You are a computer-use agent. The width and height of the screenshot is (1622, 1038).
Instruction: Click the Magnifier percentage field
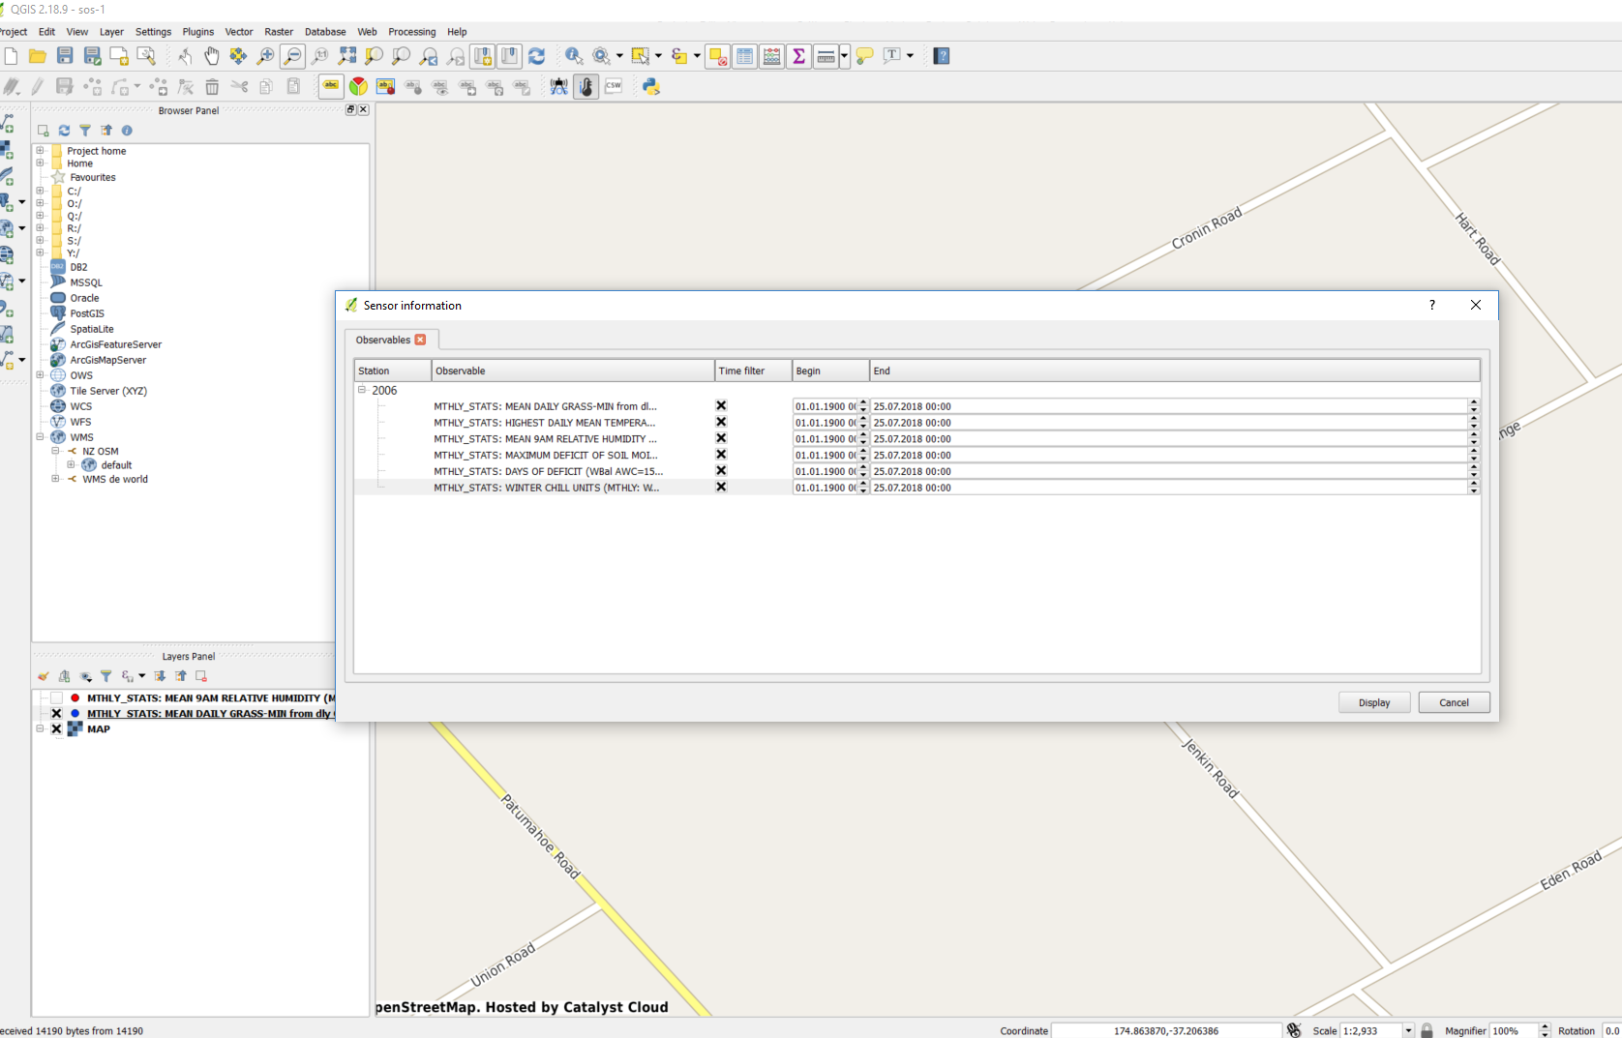click(1514, 1030)
